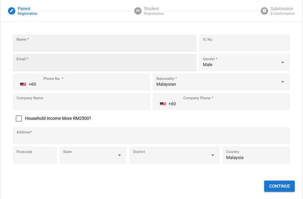Click the CONTINUE button
The height and width of the screenshot is (199, 303).
(279, 186)
